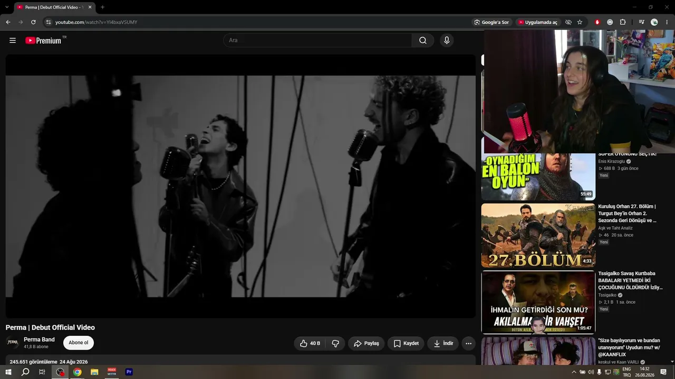
Task: Open the Aşk ve Taht Analiz channel name
Action: click(615, 228)
